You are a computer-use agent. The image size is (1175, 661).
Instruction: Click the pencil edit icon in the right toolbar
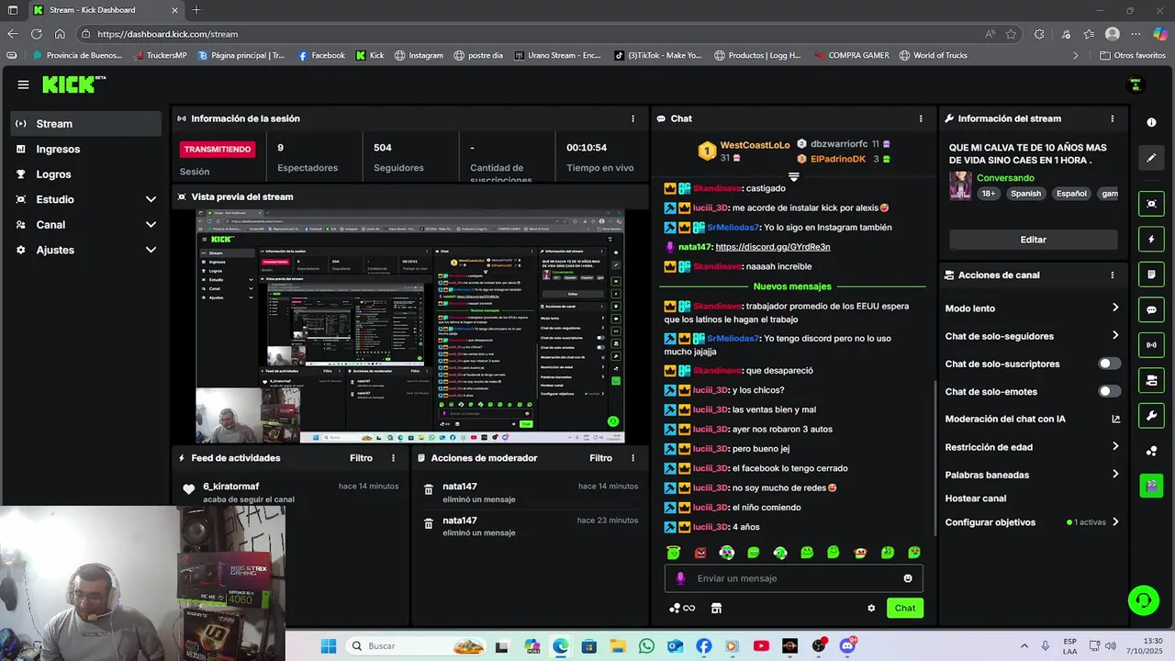(1151, 158)
